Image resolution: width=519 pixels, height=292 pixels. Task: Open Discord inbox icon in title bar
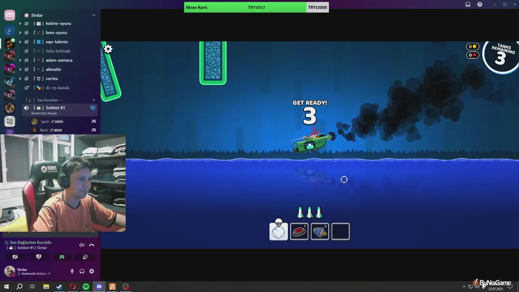[x=468, y=4]
